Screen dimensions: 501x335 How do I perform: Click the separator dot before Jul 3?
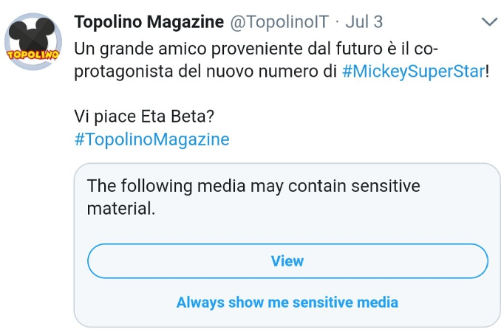point(337,22)
